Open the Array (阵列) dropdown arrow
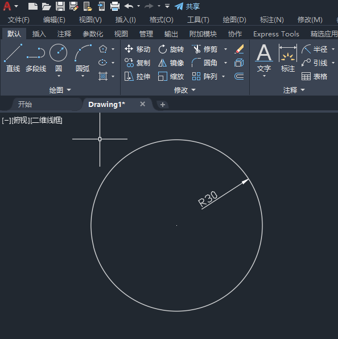 point(224,76)
